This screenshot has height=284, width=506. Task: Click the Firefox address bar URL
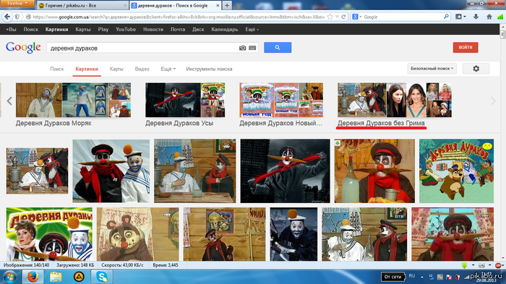[x=179, y=17]
